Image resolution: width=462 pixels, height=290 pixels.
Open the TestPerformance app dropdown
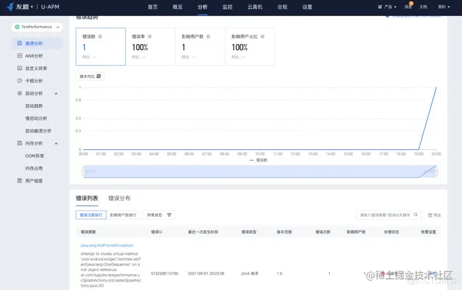(x=37, y=27)
